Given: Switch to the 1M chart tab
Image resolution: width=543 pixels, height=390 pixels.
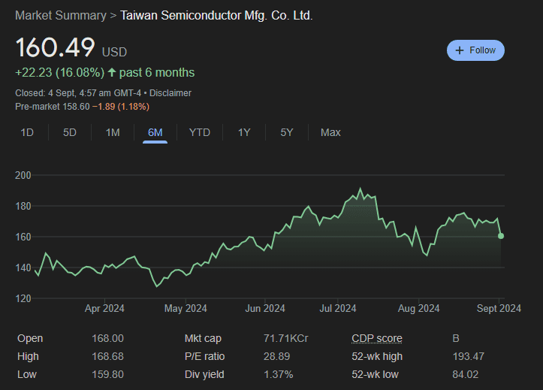Looking at the screenshot, I should (113, 133).
